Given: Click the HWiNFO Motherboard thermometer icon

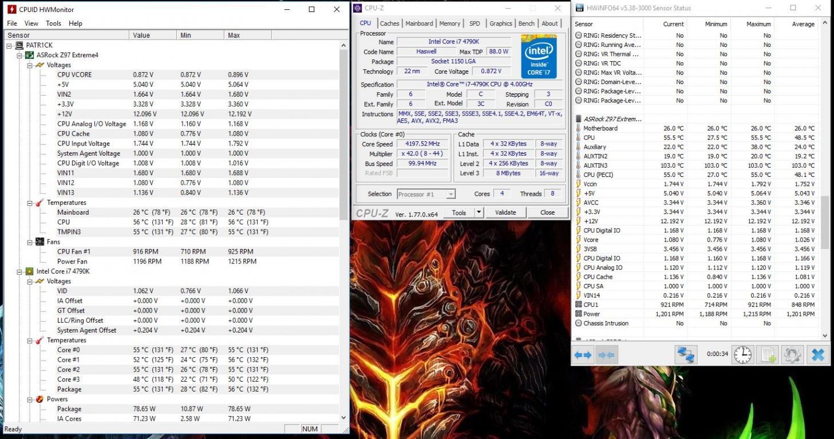Looking at the screenshot, I should pos(578,128).
